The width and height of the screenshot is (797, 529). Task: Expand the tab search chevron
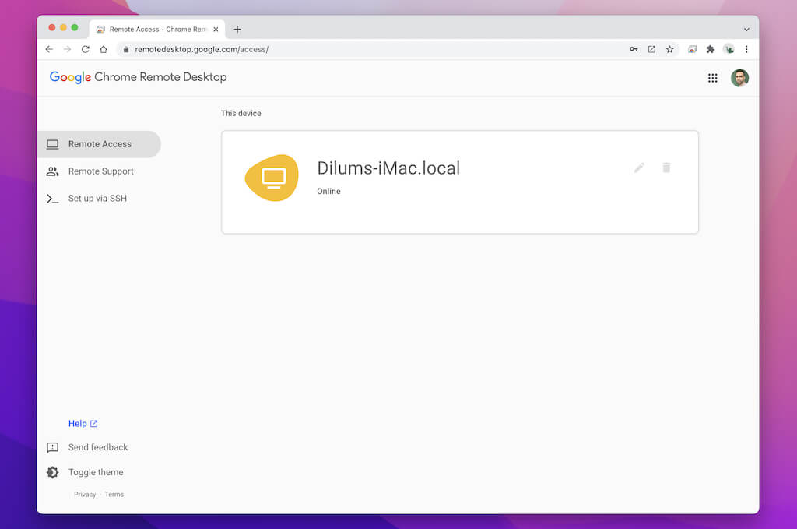(746, 30)
